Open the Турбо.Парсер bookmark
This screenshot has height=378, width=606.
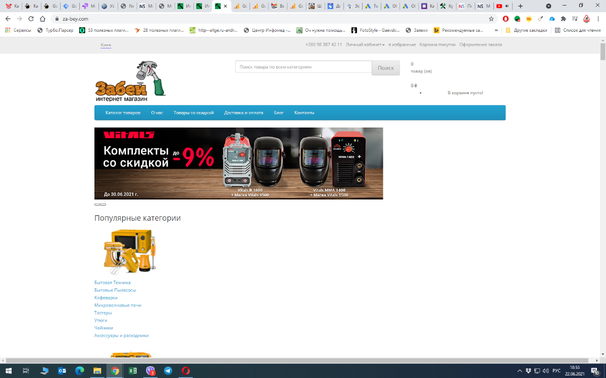coord(55,30)
